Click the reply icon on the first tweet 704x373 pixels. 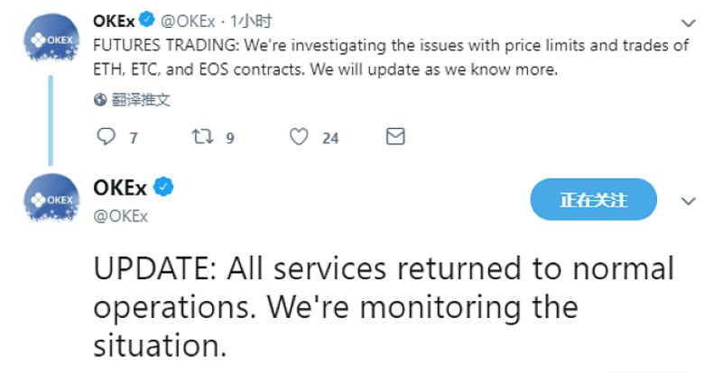(x=106, y=137)
